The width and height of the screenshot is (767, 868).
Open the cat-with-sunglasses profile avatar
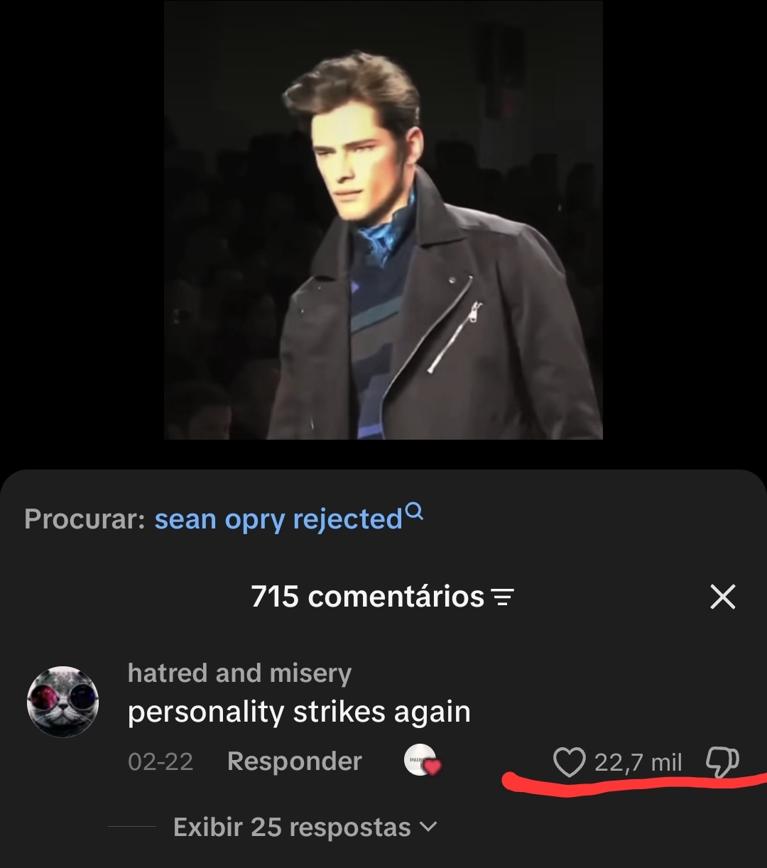click(x=62, y=702)
